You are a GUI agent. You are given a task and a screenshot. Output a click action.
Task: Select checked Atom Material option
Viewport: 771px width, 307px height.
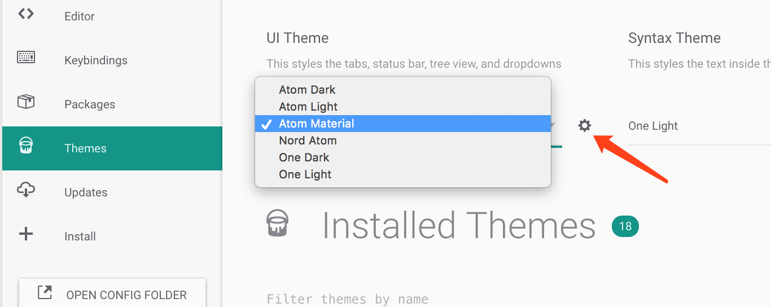pyautogui.click(x=316, y=124)
